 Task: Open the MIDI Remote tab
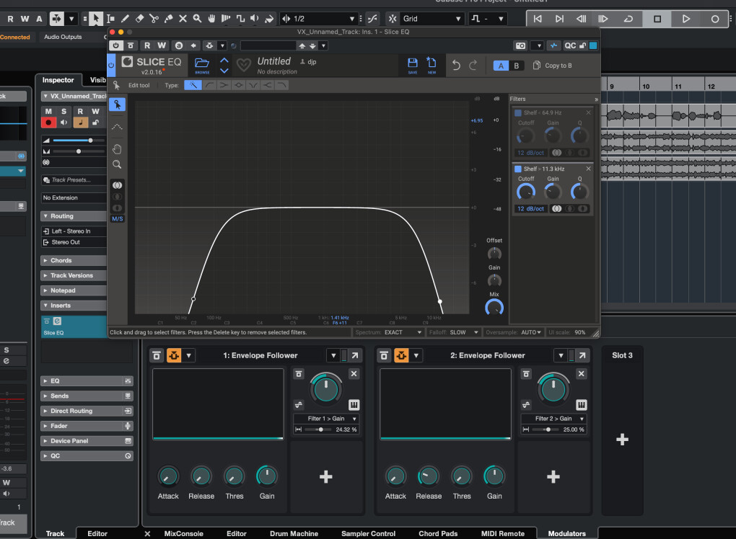503,533
